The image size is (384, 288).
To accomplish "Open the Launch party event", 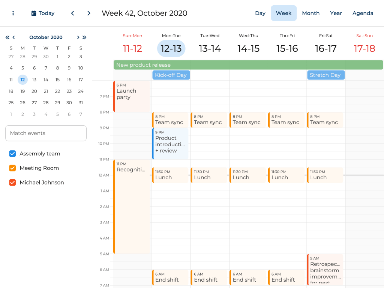I will [132, 96].
